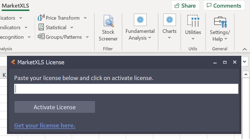Click the Share button
This screenshot has height=139, width=250.
185,6
